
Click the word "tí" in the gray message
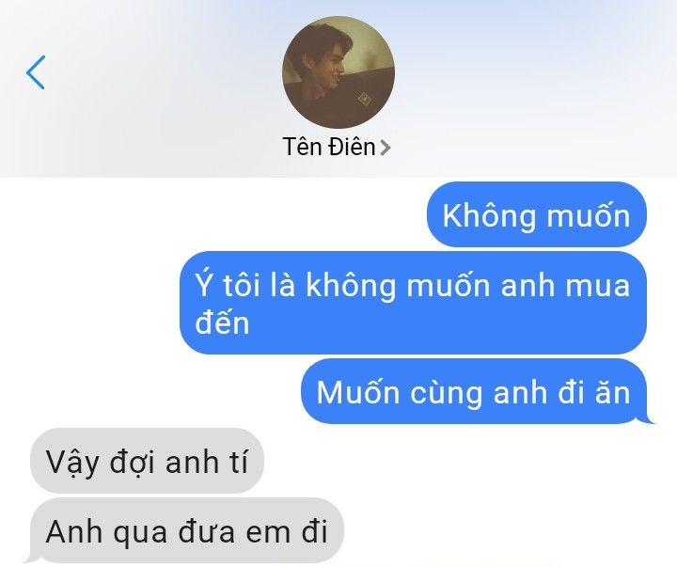[239, 461]
